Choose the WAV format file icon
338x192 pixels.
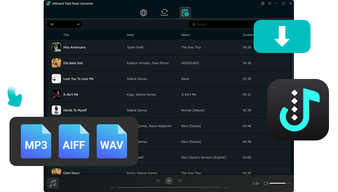click(112, 141)
